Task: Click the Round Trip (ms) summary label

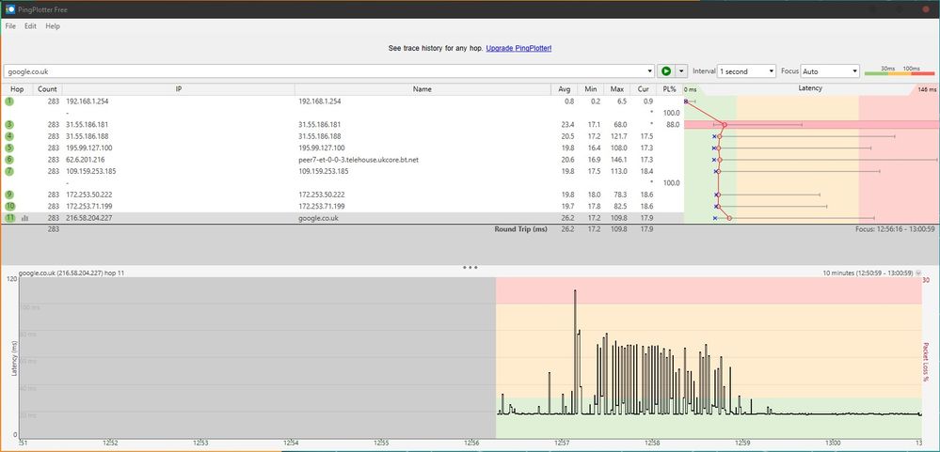Action: tap(521, 229)
